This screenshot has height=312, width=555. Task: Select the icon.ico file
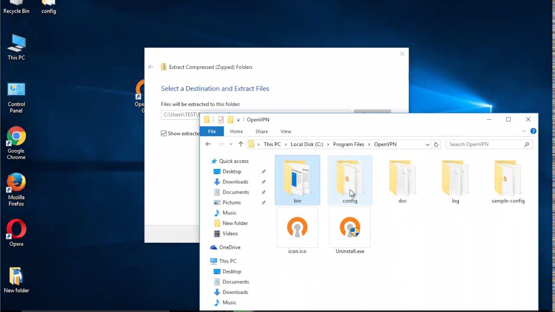(297, 231)
